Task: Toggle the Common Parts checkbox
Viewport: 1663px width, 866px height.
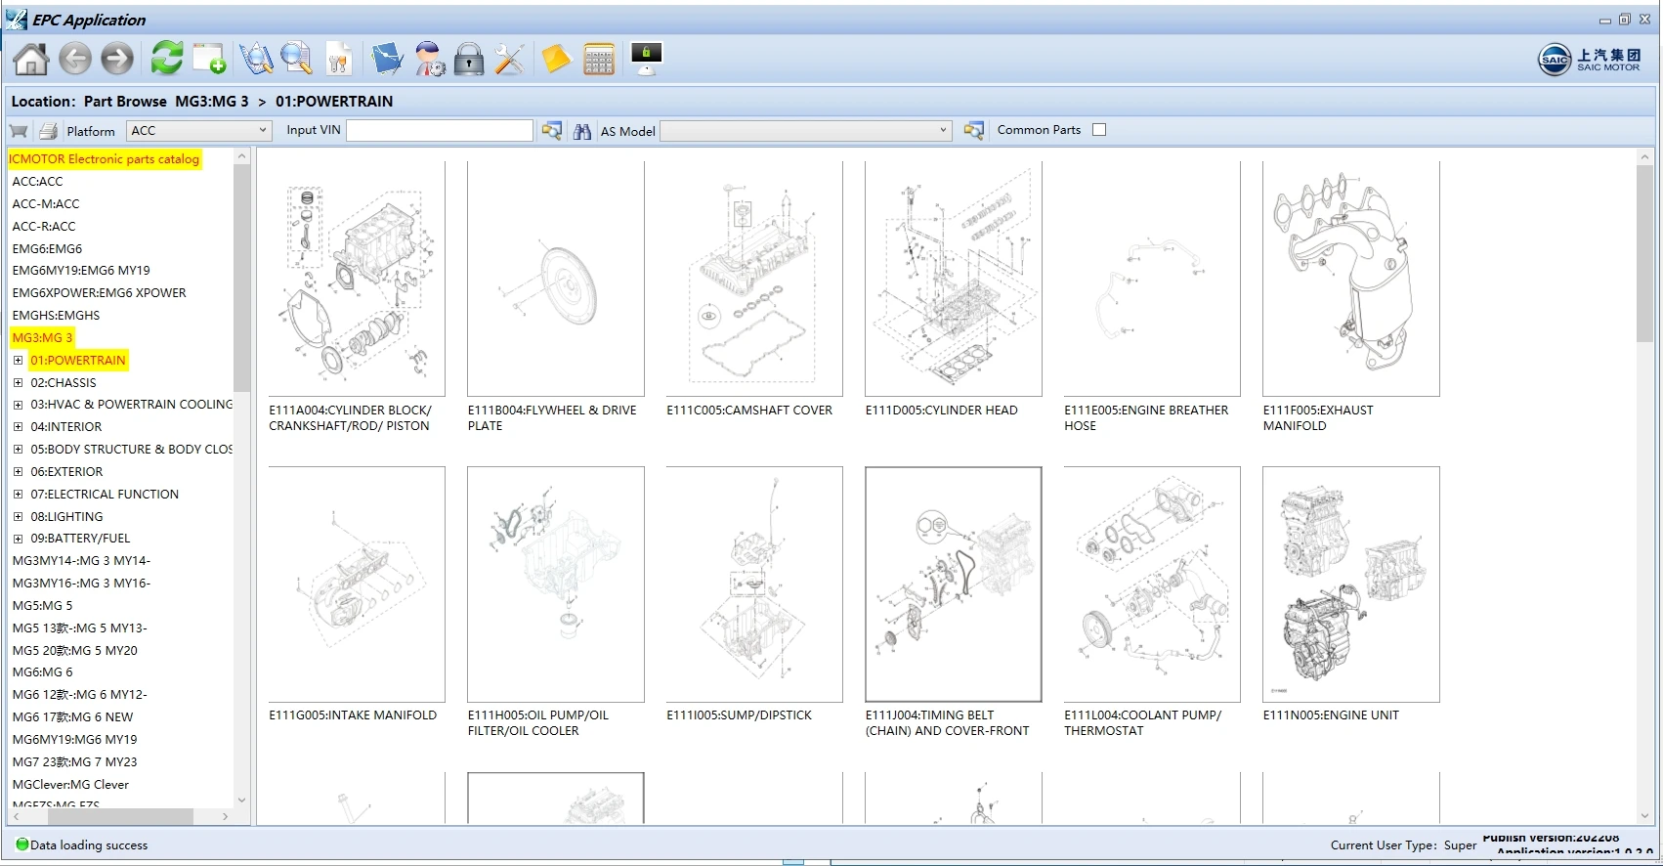Action: [1099, 130]
